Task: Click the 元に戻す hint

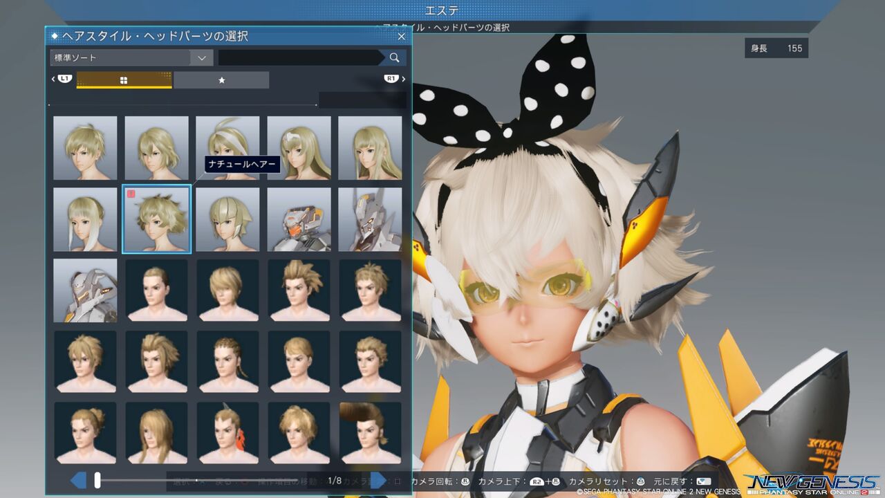Action: pos(683,481)
